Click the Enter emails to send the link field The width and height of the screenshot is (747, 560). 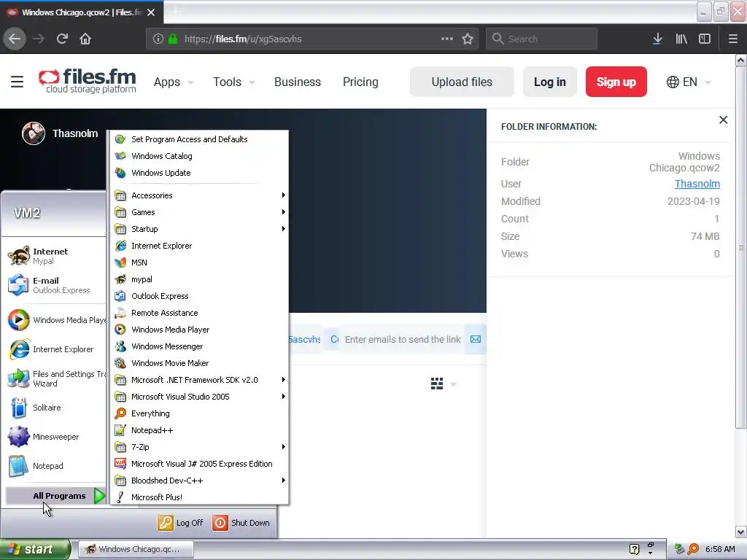point(403,339)
